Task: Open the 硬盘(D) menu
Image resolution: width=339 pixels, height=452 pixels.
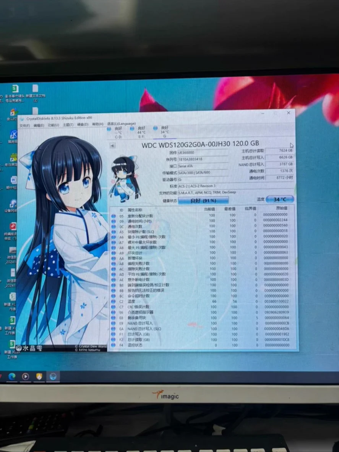Action: (x=83, y=125)
